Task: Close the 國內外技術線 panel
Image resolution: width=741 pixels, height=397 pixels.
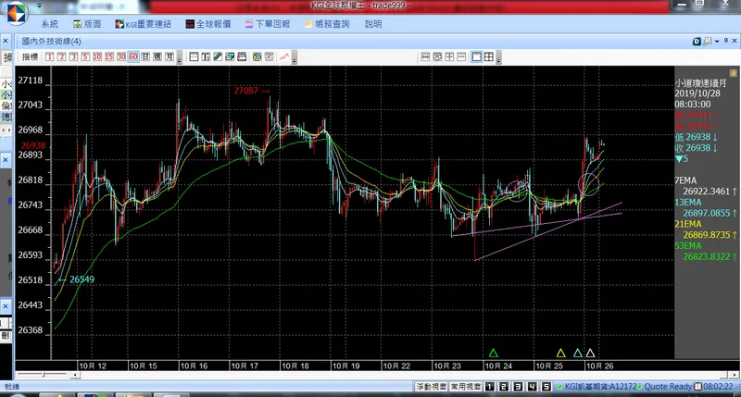Action: (735, 41)
